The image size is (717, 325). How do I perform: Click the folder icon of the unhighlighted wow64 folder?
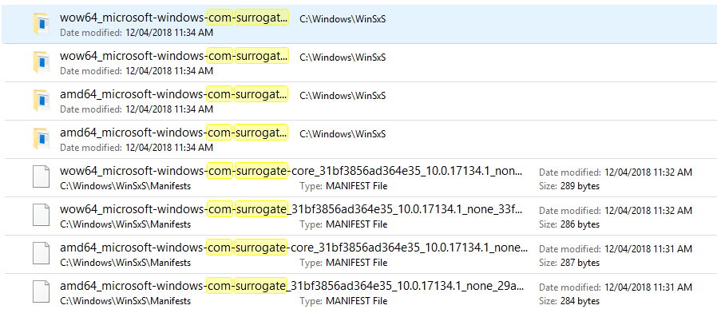coord(42,62)
